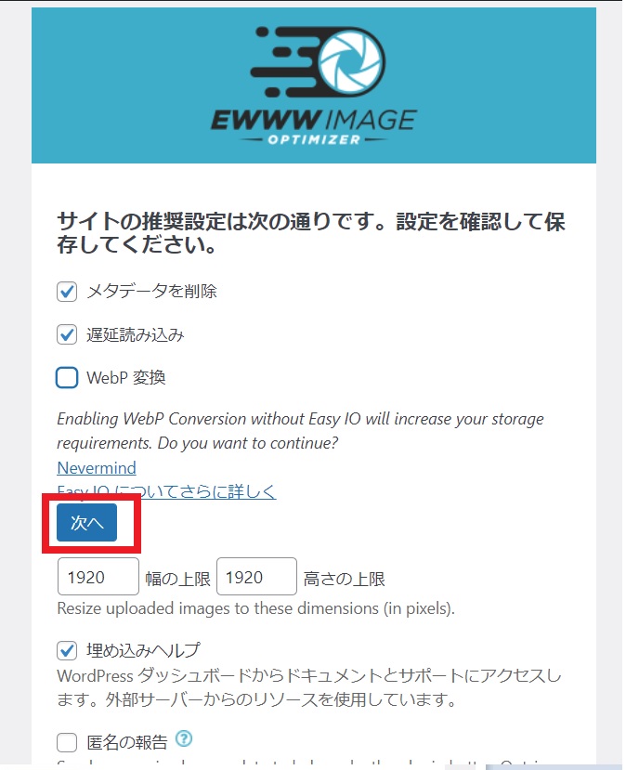Focus the 幅の上限 width input field
The image size is (626, 770).
98,577
